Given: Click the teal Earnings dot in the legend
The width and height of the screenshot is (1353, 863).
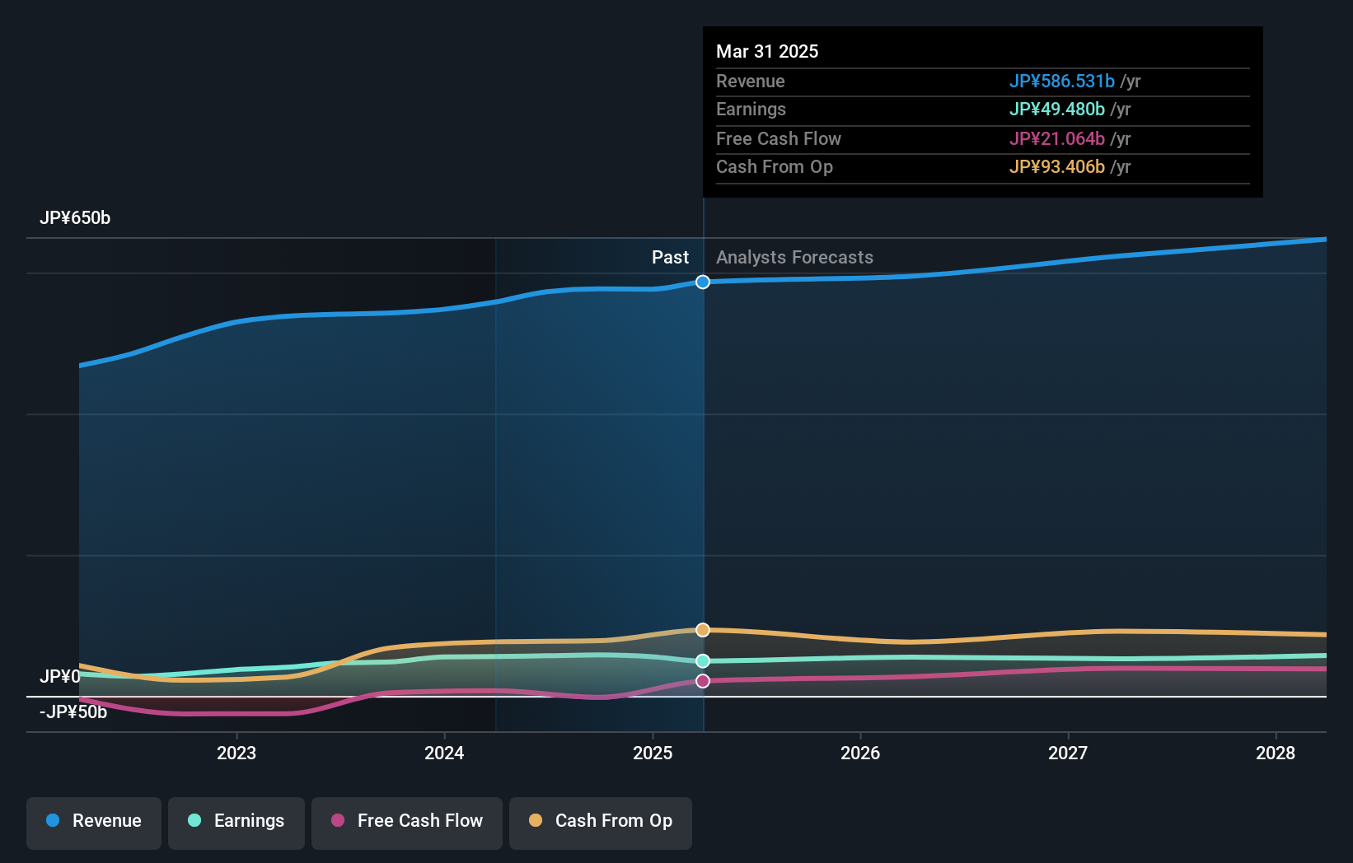Looking at the screenshot, I should [x=194, y=821].
